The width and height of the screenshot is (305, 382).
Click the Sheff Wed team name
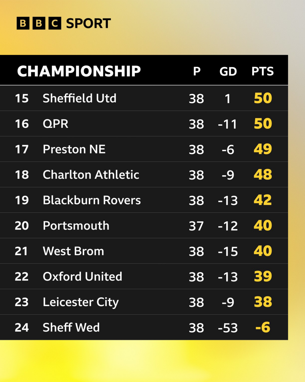[x=71, y=328]
